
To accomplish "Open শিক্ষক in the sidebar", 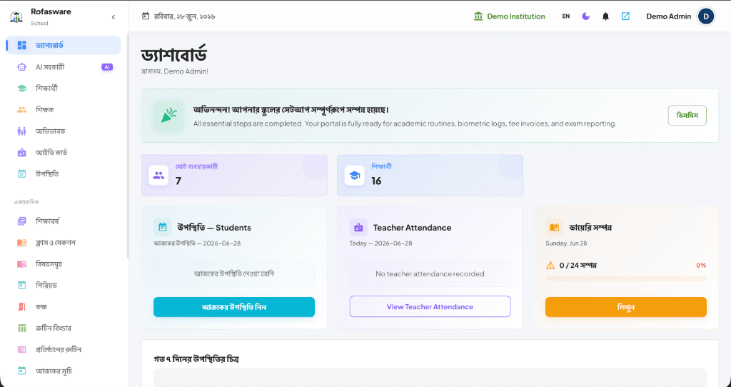I will tap(64, 109).
